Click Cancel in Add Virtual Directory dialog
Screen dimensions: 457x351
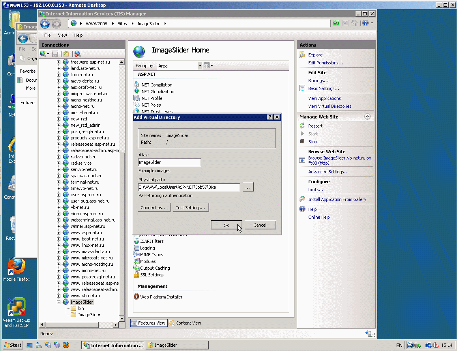click(x=260, y=225)
